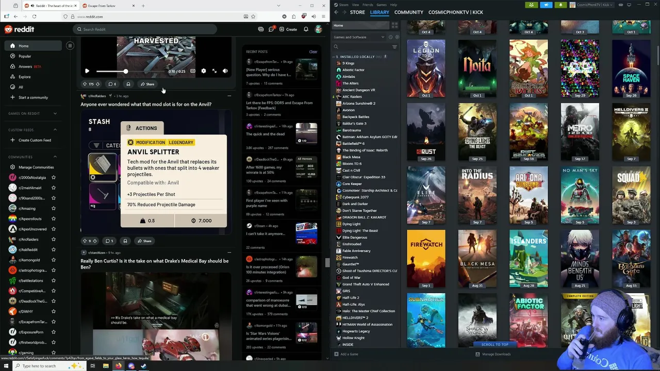
Task: Click Create Custom Feed
Action: (34, 140)
